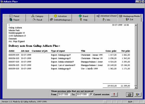This screenshot has height=104, width=145.
Task: Click the DefineMediagroups hammer-and-wrench icon
Action: [x=51, y=20]
